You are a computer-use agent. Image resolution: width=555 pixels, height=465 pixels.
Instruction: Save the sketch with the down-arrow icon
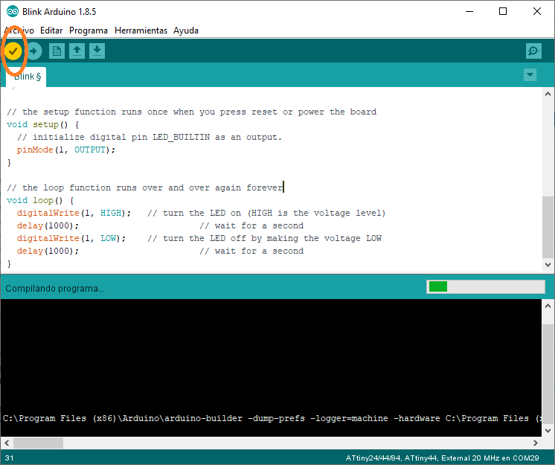click(x=97, y=51)
